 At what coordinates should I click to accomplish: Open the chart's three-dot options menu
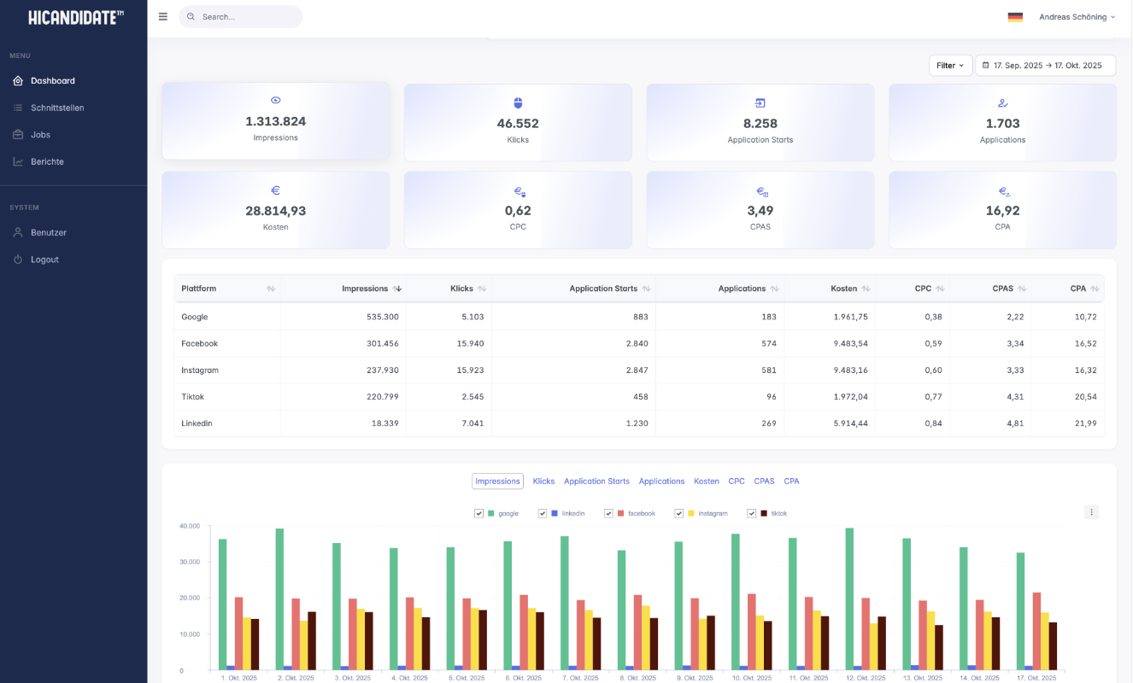pos(1091,512)
